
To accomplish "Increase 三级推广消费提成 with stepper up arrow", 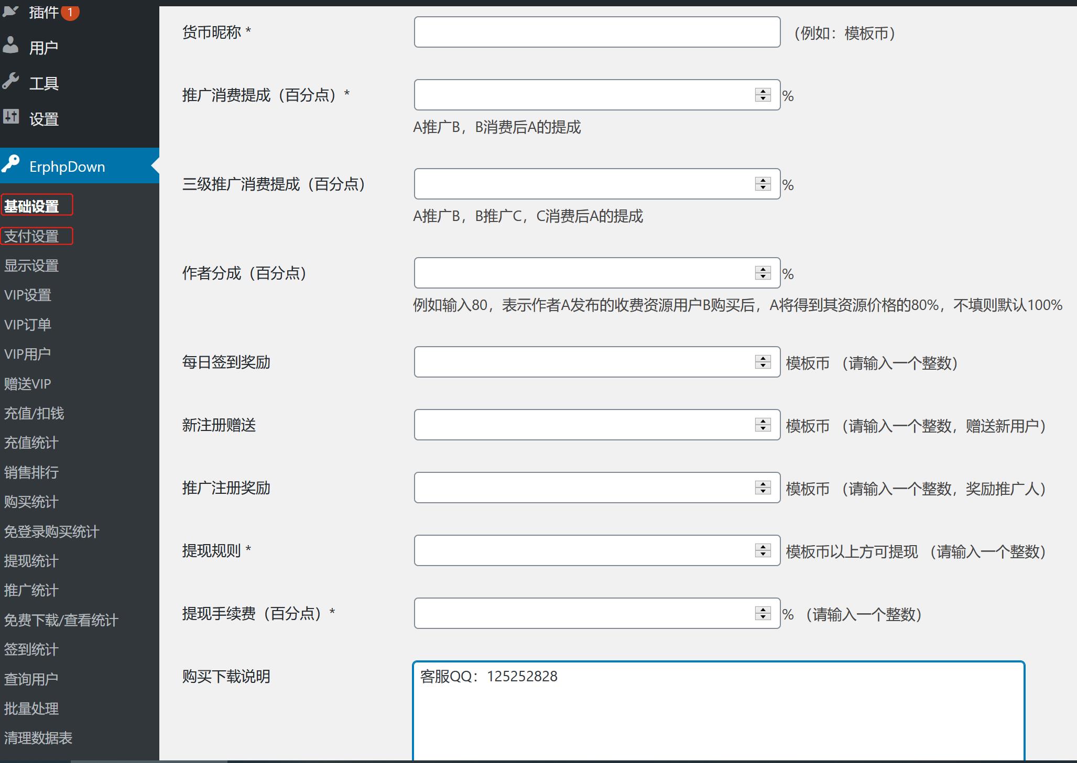I will point(763,180).
